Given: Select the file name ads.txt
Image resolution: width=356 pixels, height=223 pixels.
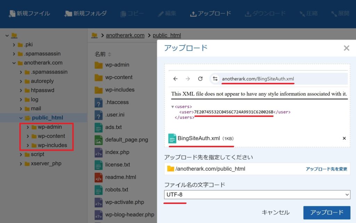Looking at the screenshot, I should tap(114, 127).
